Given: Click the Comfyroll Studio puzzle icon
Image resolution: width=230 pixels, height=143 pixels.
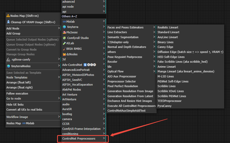Looking at the screenshot, I should (64, 38).
